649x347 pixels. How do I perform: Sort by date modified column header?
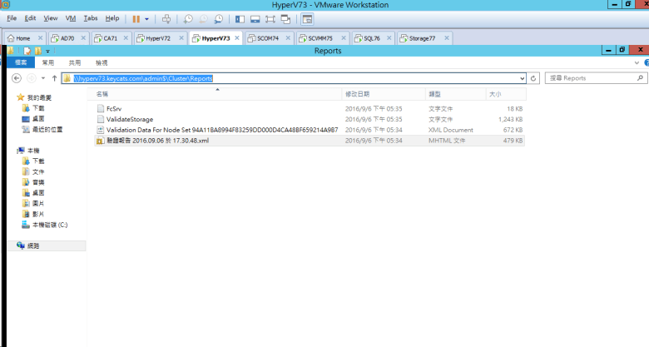[362, 94]
